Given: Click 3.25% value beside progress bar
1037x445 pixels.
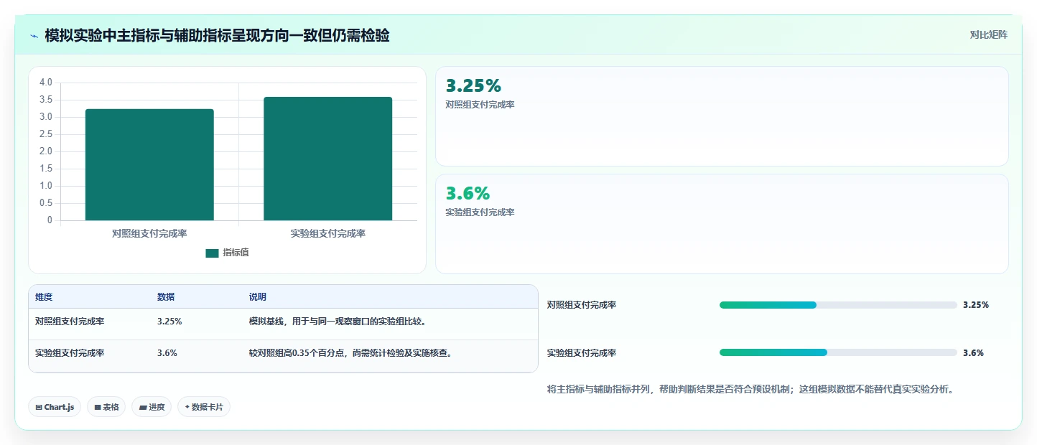Looking at the screenshot, I should click(976, 305).
